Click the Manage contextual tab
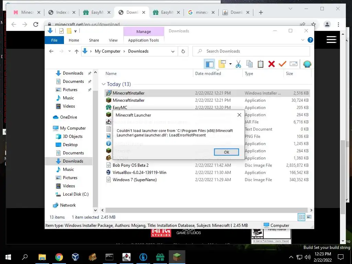The width and height of the screenshot is (352, 264). pyautogui.click(x=144, y=32)
